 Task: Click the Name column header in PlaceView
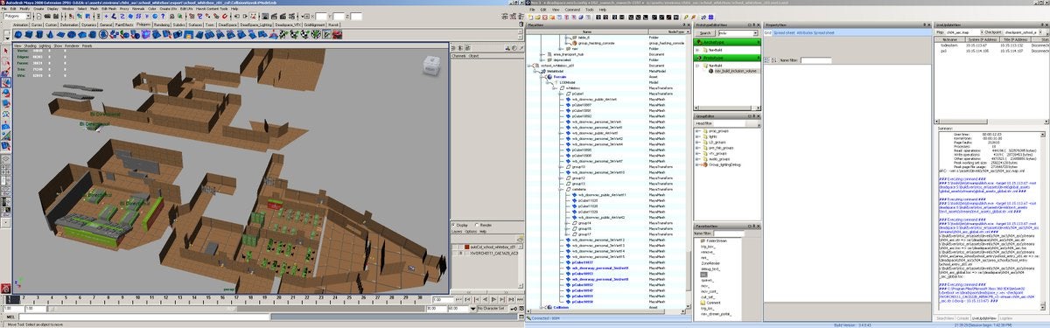(587, 31)
